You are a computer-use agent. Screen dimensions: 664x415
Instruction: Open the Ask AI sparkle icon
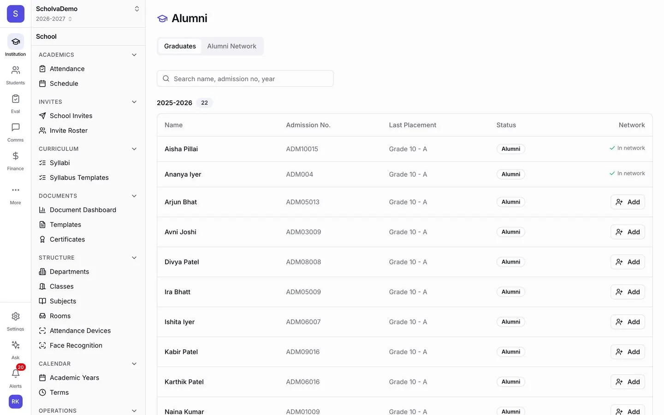click(15, 345)
